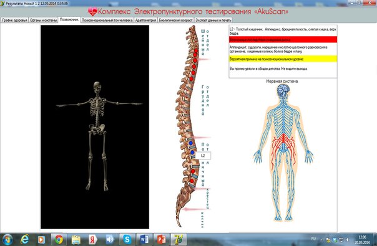Open the Биологический возраст tab
The image size is (377, 246).
tap(175, 20)
